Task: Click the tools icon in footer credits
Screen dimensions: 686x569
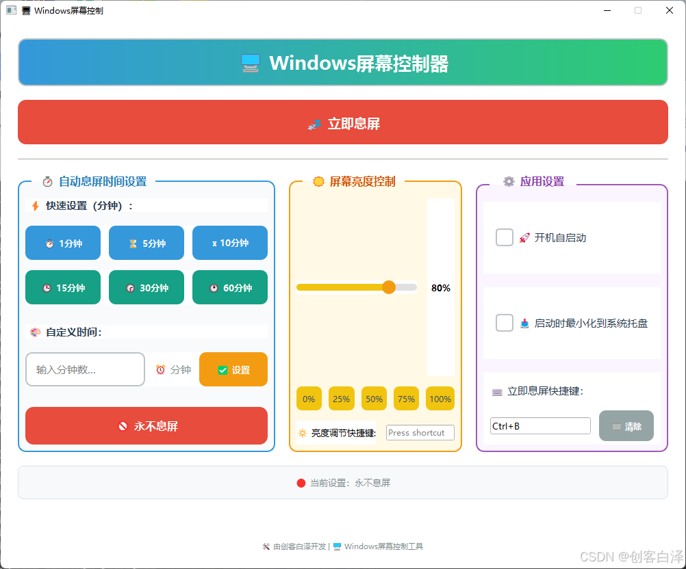Action: click(x=266, y=546)
